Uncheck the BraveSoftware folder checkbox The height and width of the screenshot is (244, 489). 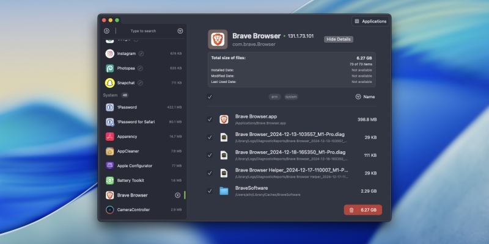click(x=210, y=191)
